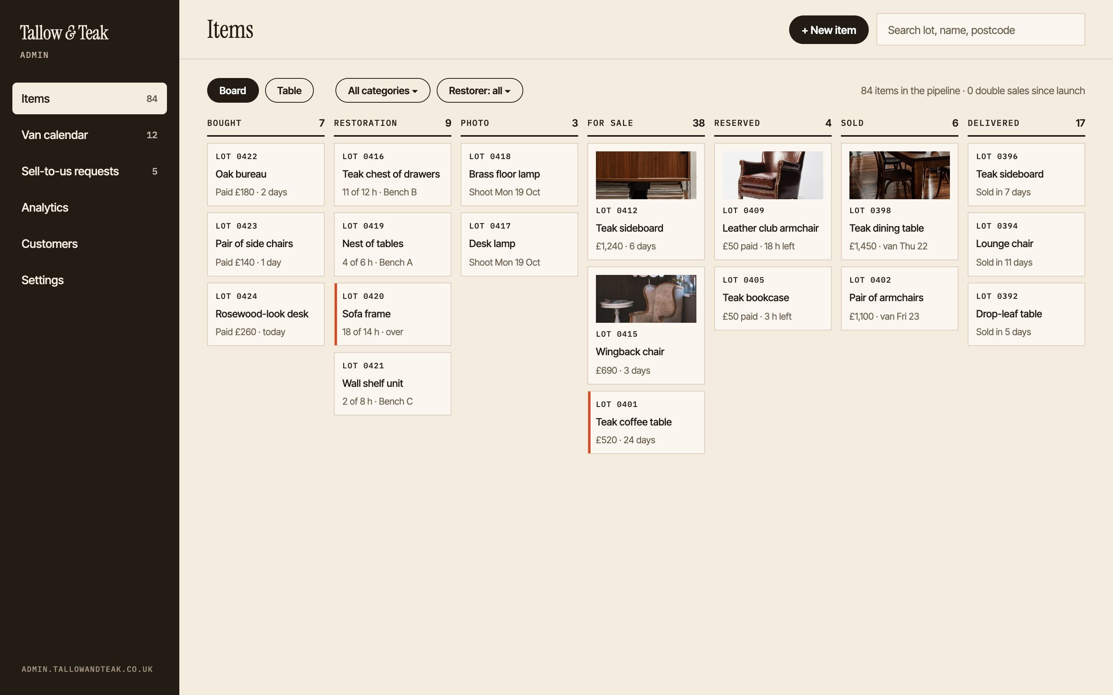The image size is (1113, 695).
Task: Open the Brass floor lamp card
Action: pyautogui.click(x=519, y=175)
